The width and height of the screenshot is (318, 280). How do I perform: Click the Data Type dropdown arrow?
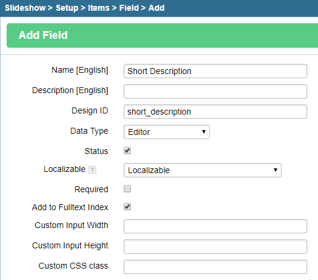pos(204,132)
